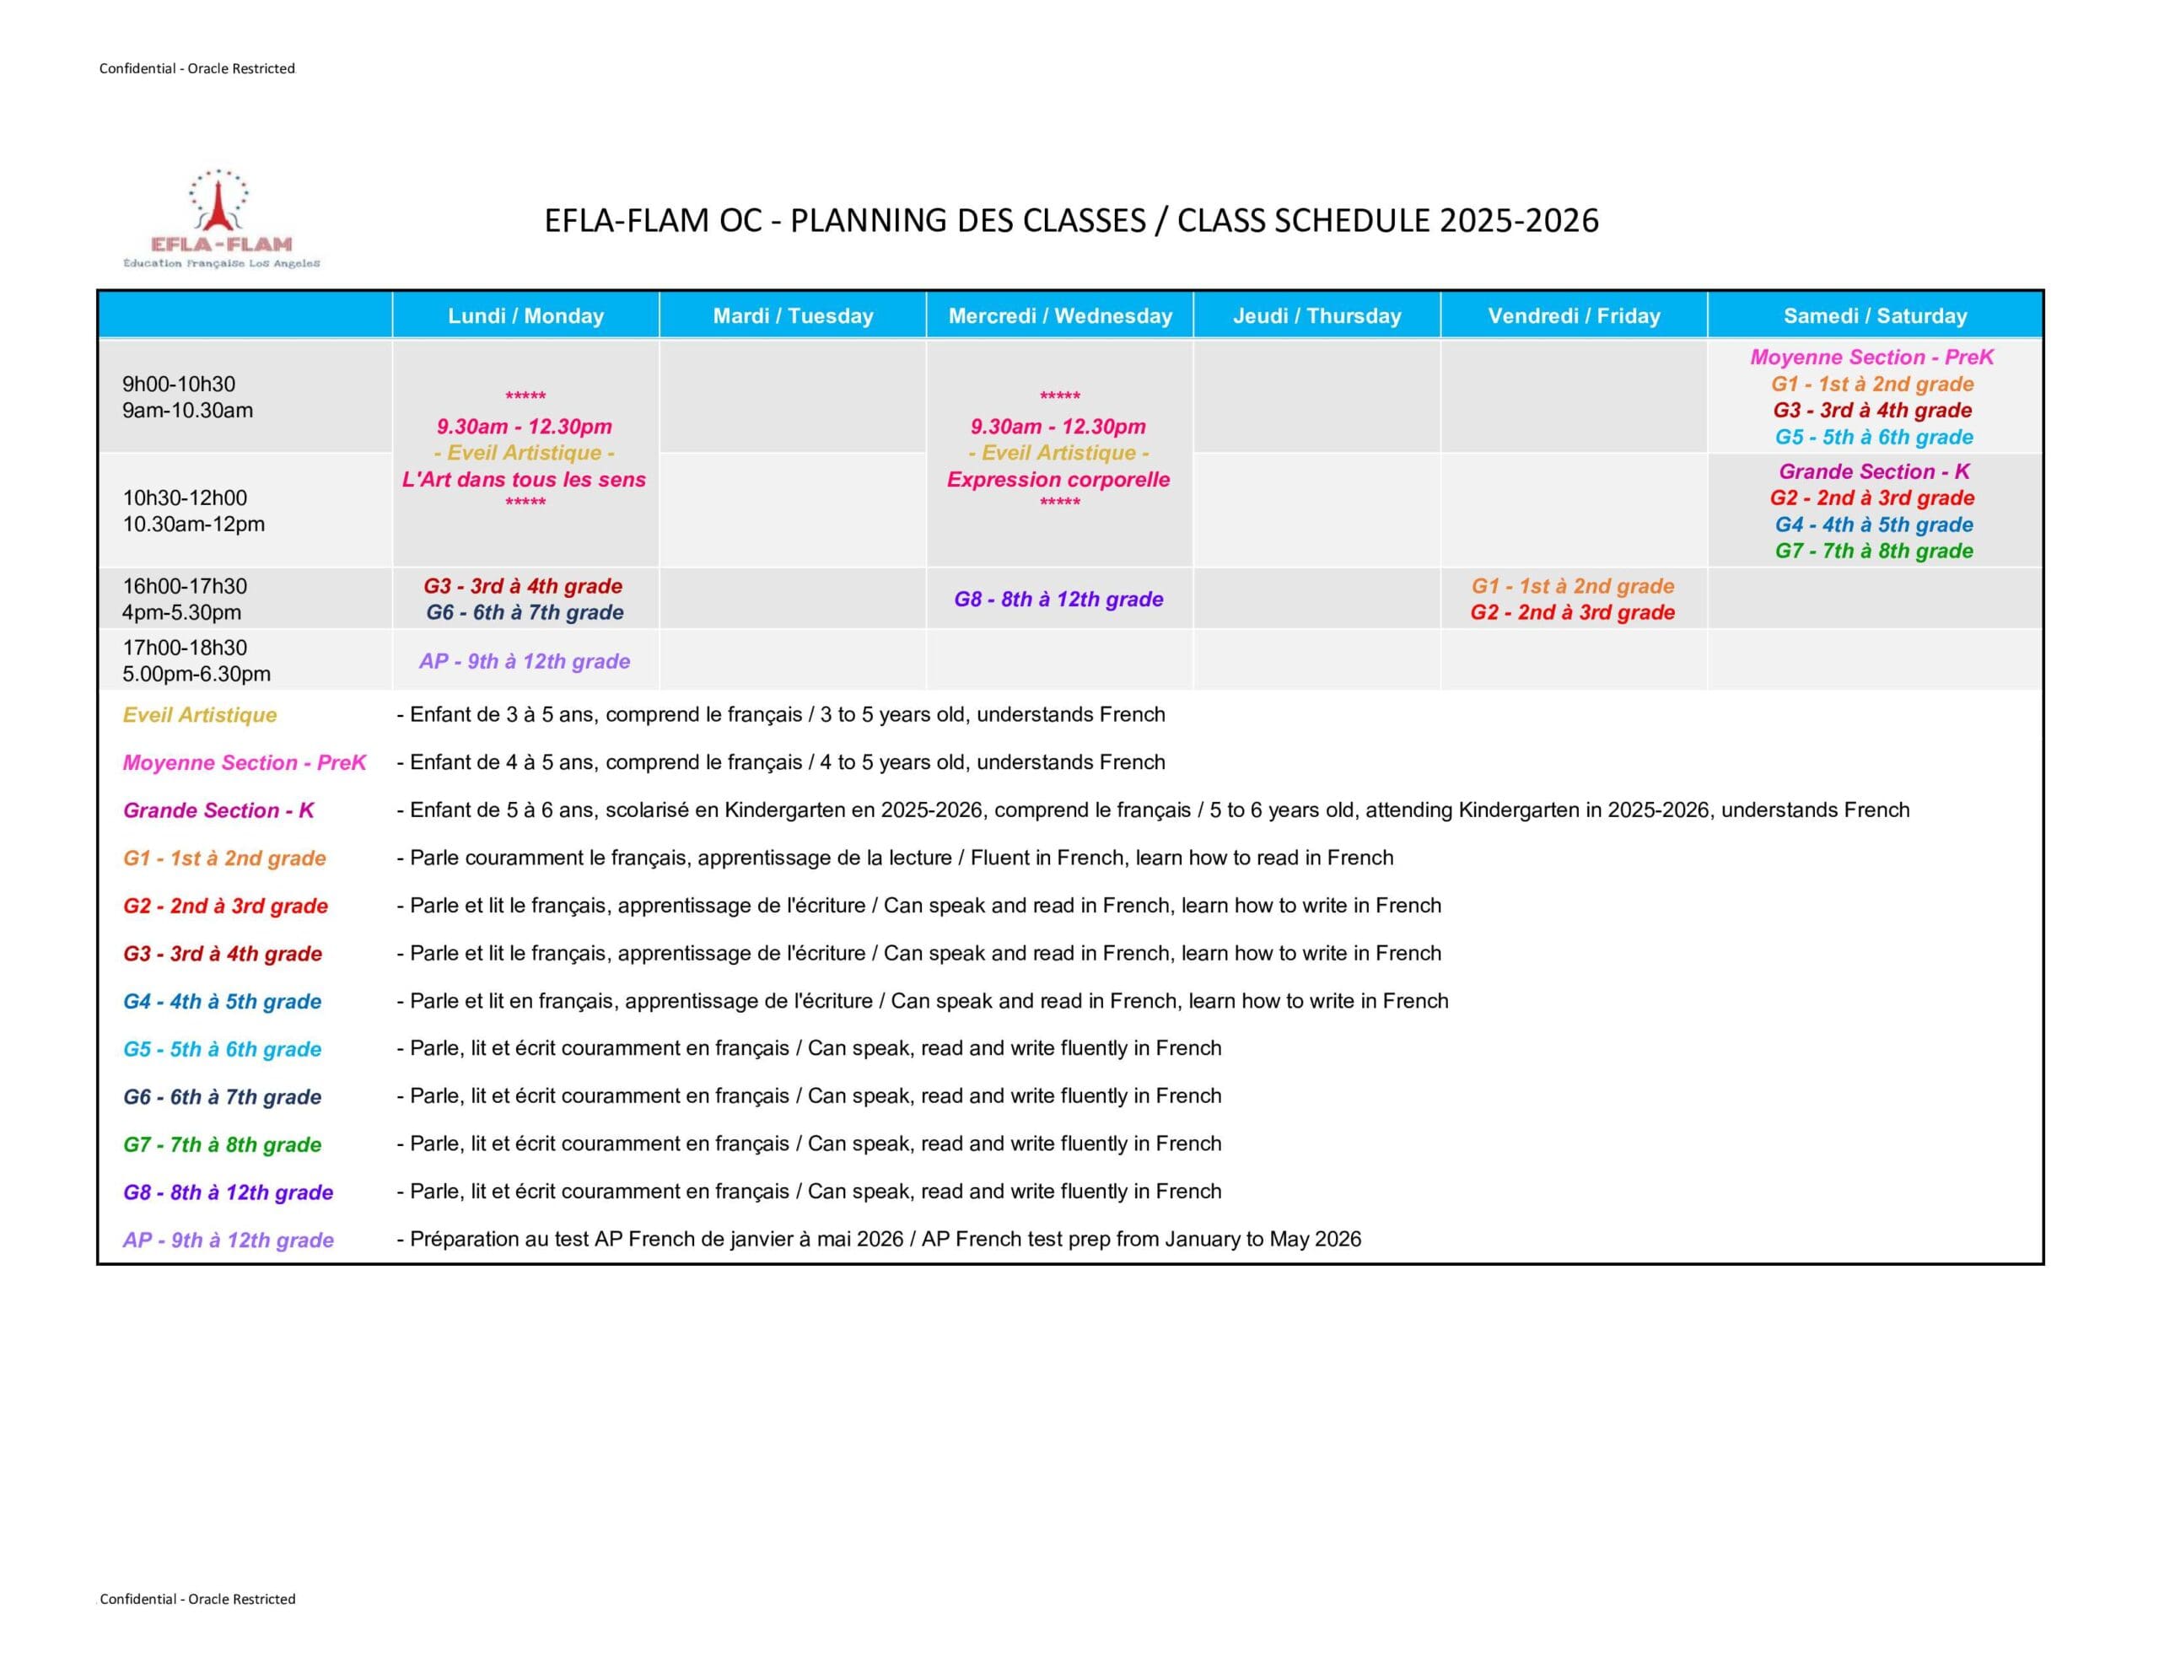
Task: Click the 'Mercredi / Wednesday' column header
Action: coord(1060,315)
